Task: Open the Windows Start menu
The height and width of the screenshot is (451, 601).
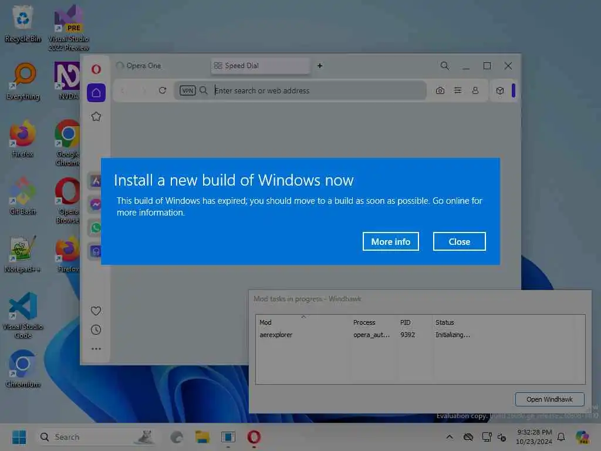Action: (19, 437)
